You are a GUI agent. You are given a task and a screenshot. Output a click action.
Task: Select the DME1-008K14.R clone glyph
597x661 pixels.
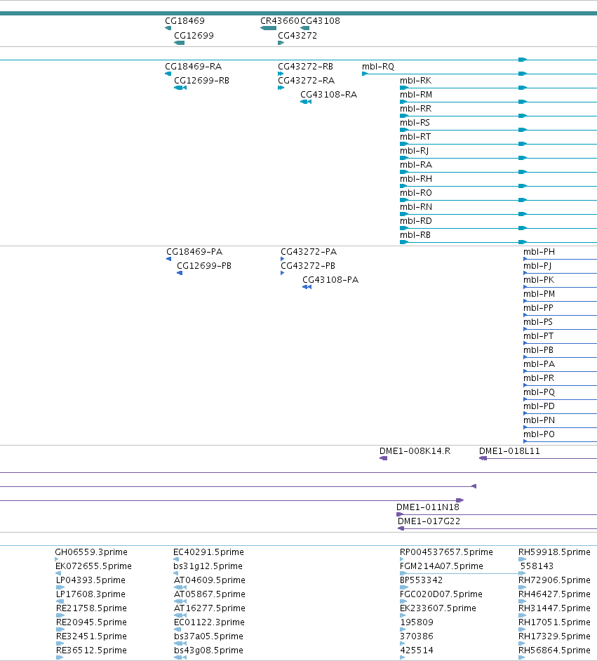click(384, 458)
